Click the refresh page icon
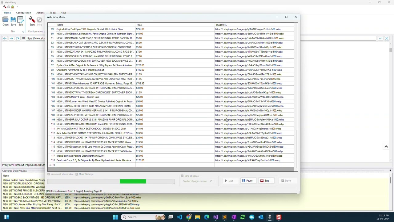 [18, 38]
